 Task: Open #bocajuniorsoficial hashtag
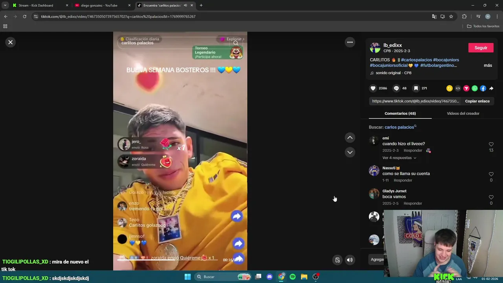[389, 65]
